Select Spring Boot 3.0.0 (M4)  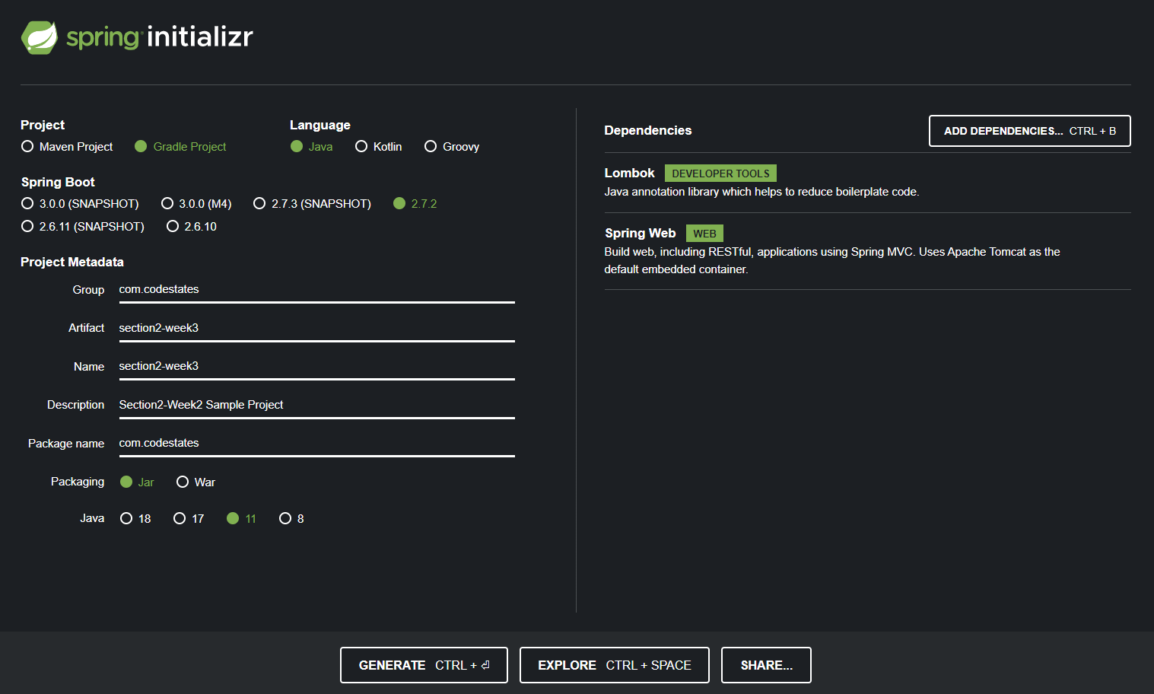(196, 203)
